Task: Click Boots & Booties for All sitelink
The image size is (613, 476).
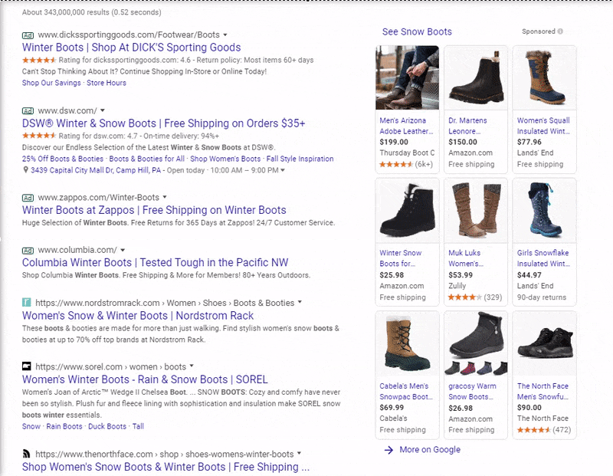Action: pos(146,159)
